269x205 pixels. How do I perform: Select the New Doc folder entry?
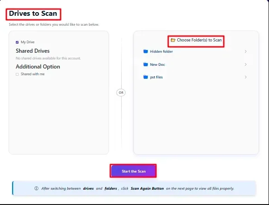pos(195,64)
